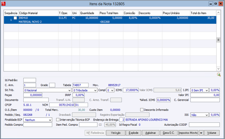225x139 pixels.
Task: Click the scroll down arrow of the items grid
Action: click(x=218, y=69)
